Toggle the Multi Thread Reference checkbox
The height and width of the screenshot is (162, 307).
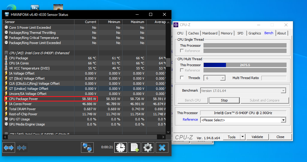pyautogui.click(x=182, y=70)
